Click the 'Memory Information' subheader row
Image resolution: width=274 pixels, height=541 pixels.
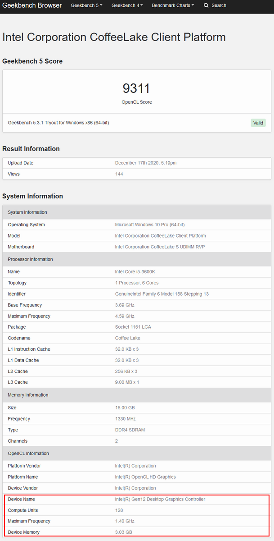point(137,395)
